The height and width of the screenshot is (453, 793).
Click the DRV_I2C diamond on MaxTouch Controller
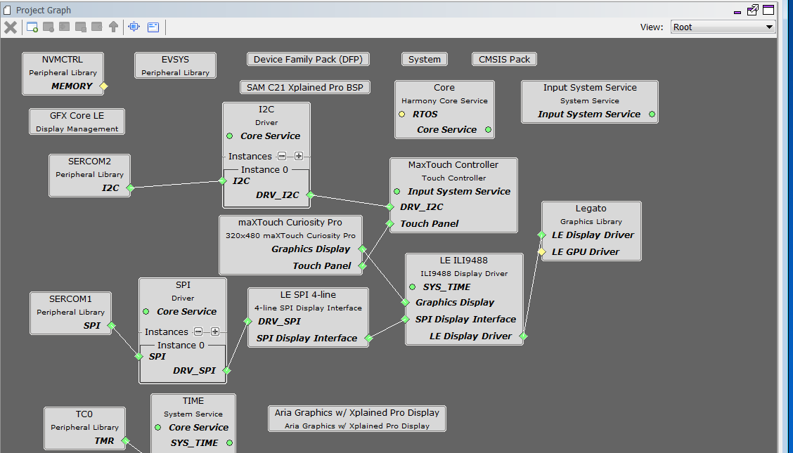tap(390, 206)
